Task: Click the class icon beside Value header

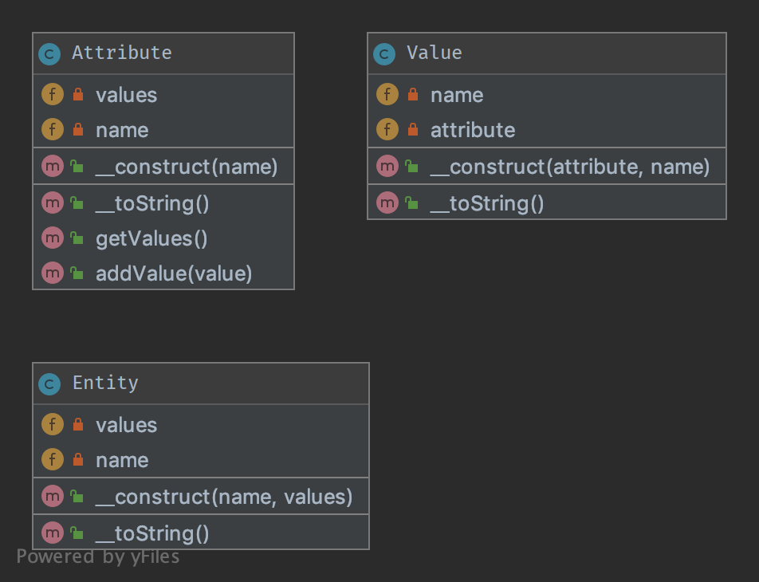Action: pos(384,54)
